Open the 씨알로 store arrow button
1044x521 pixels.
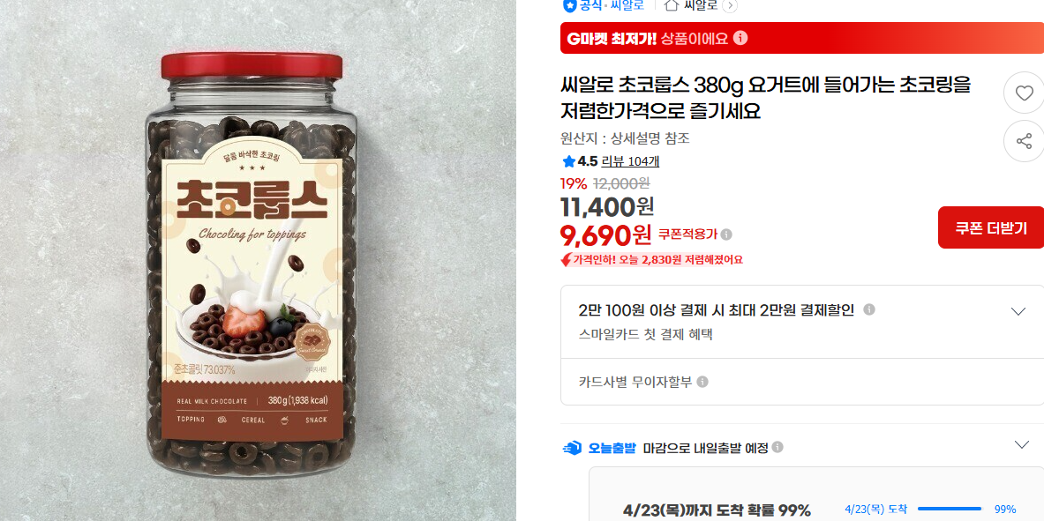pos(730,5)
